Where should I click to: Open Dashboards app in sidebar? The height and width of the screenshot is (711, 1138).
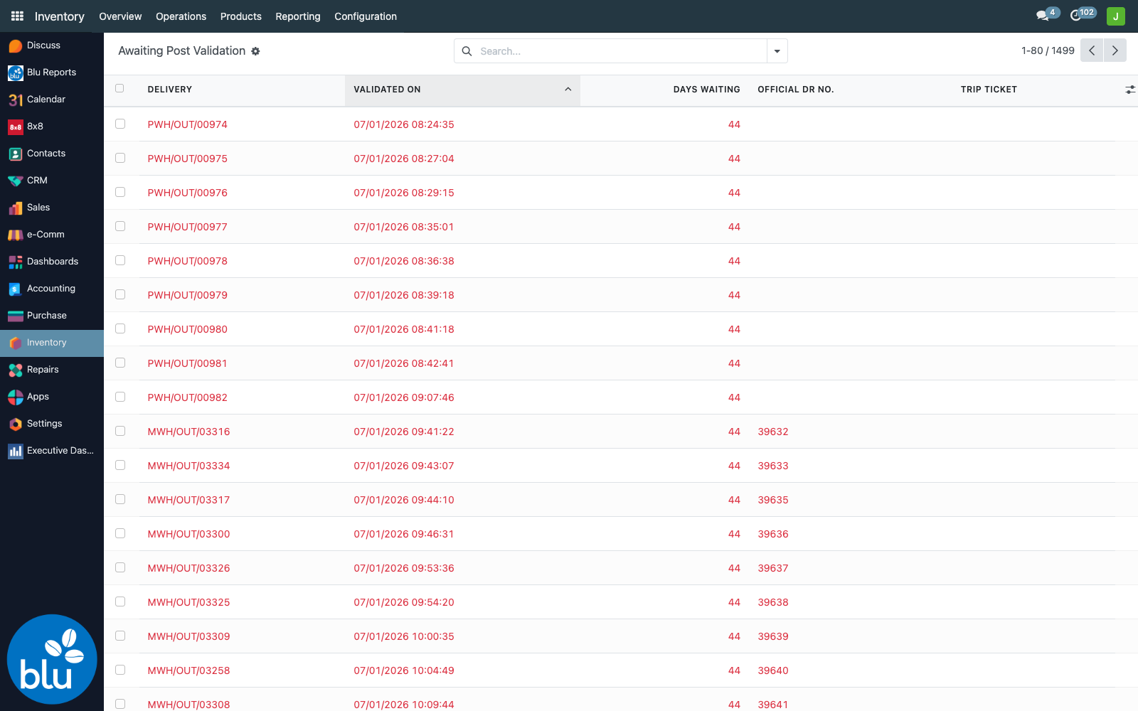[x=52, y=262]
